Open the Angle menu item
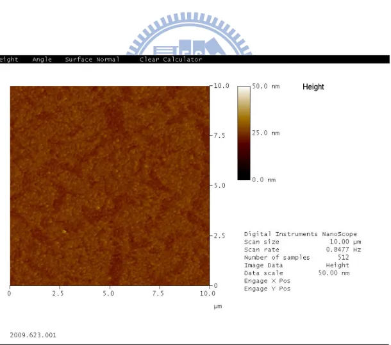The image size is (391, 345). (42, 60)
